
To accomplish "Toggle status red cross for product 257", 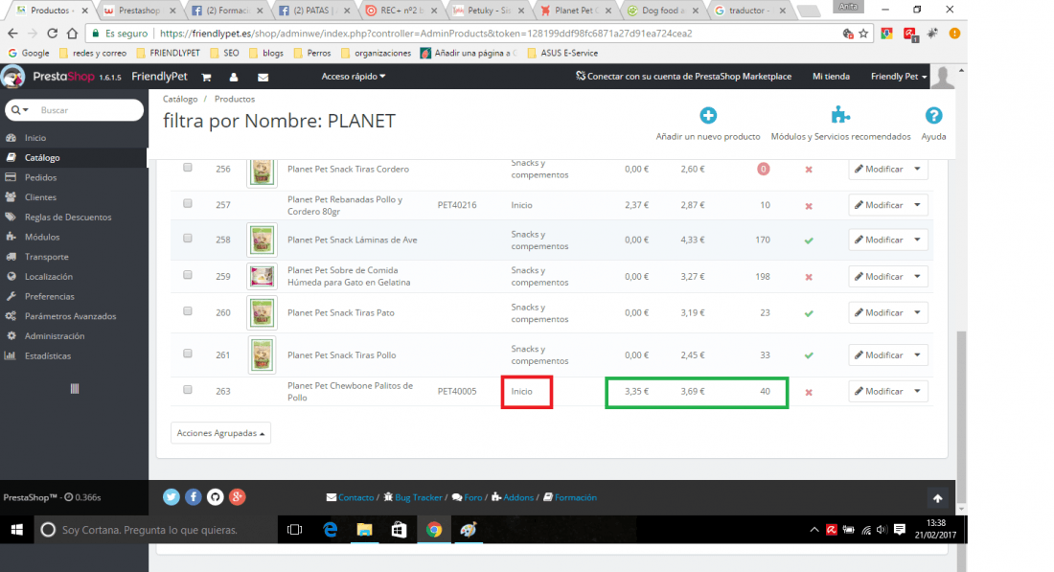I will click(809, 206).
